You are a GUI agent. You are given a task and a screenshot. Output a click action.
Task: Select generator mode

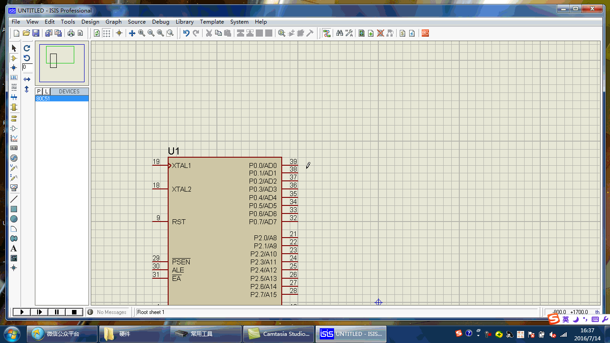14,158
